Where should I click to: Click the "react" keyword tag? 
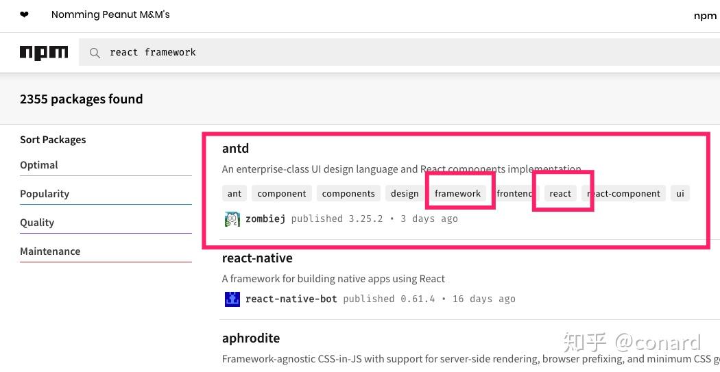[x=560, y=193]
